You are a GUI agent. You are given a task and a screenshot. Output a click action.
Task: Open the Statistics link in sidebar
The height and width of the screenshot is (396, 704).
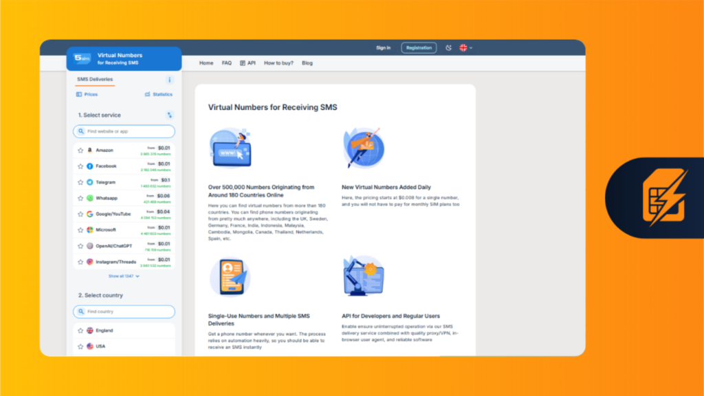pyautogui.click(x=159, y=95)
